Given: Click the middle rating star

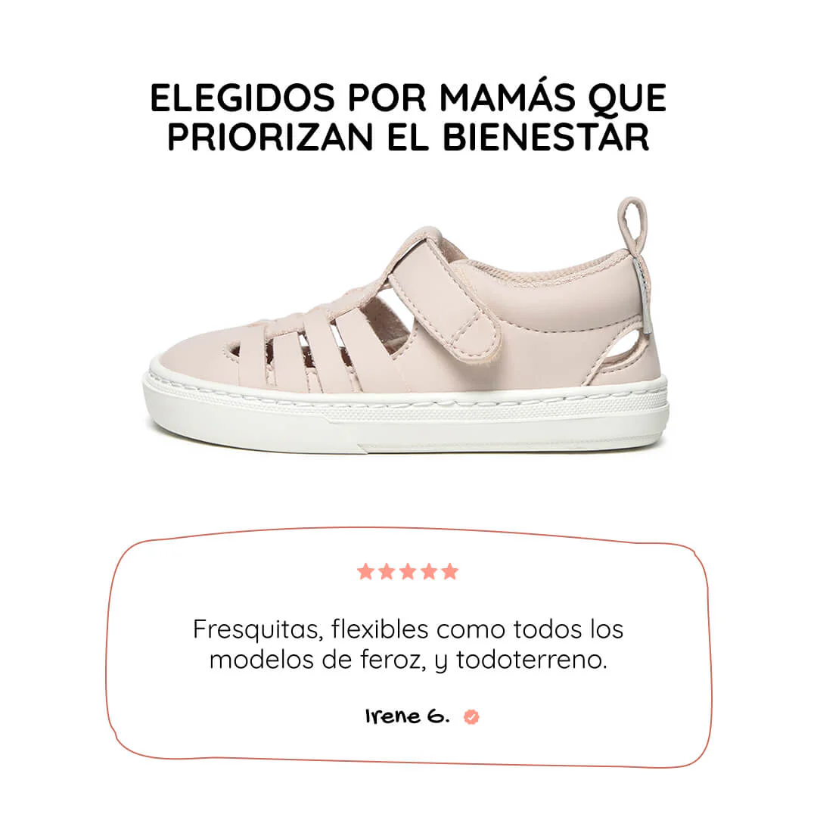Looking at the screenshot, I should tap(408, 571).
